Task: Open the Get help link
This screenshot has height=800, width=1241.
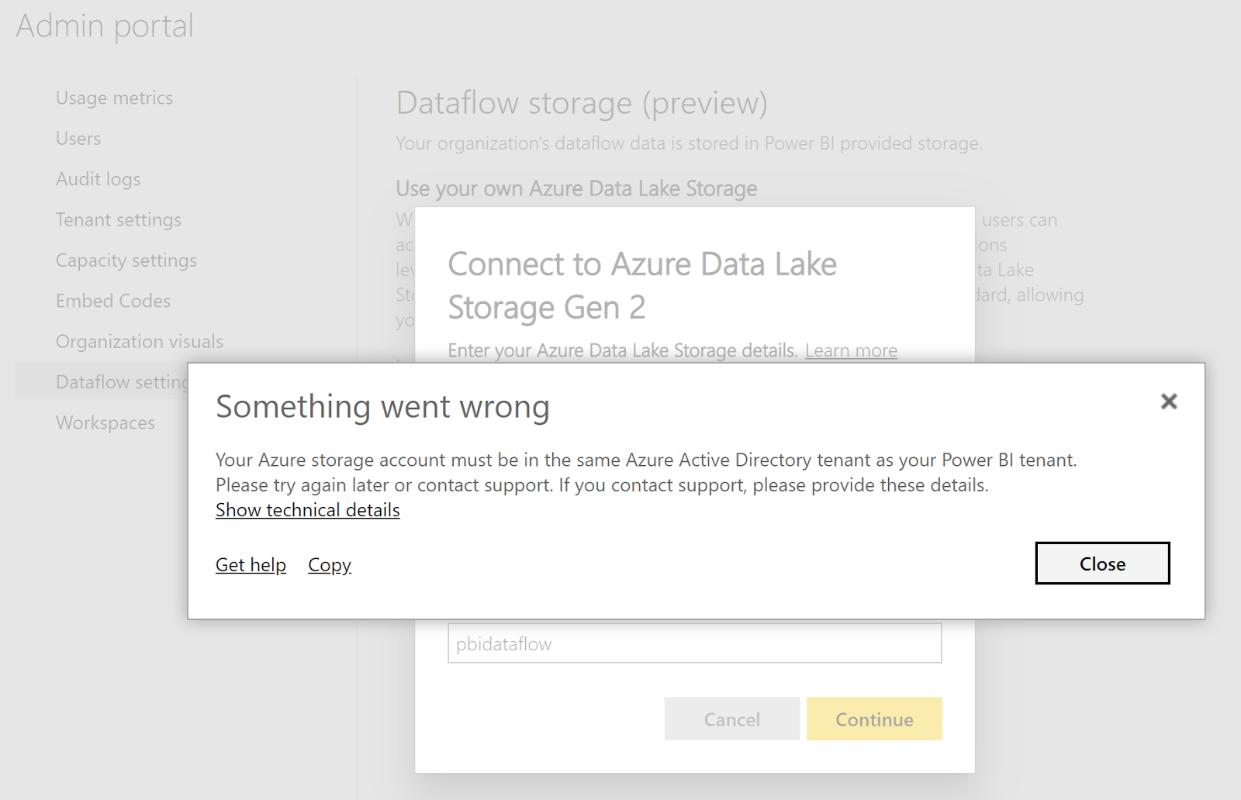Action: coord(250,564)
